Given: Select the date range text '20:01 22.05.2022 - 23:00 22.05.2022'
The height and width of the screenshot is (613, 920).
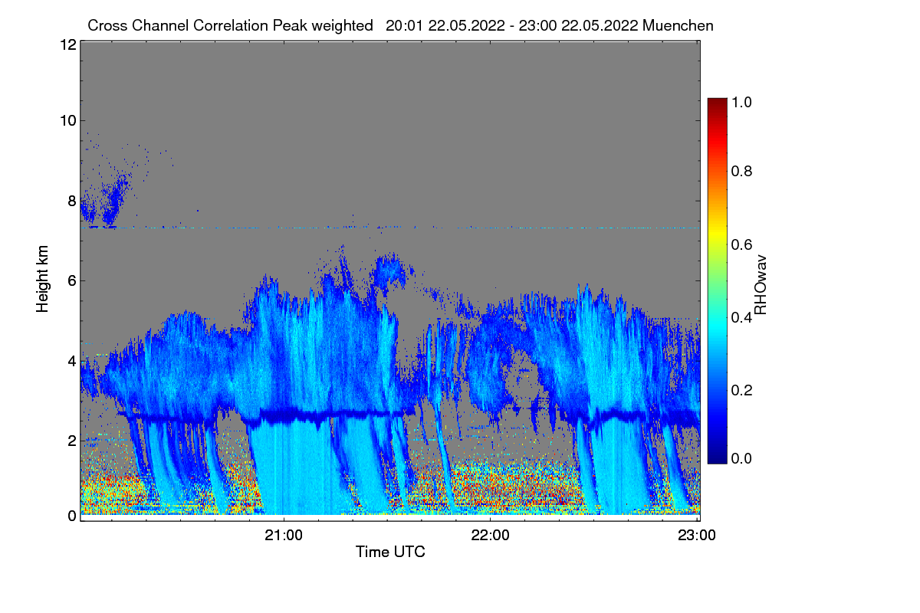Looking at the screenshot, I should pos(513,25).
